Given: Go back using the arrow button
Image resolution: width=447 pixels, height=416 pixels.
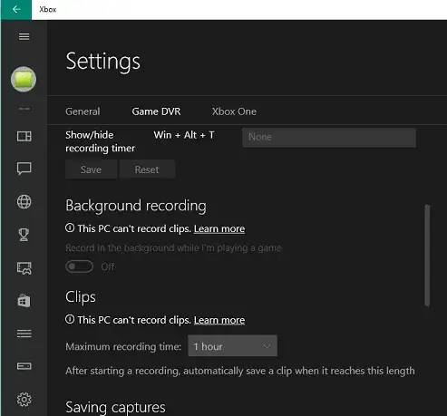Looking at the screenshot, I should (16, 9).
